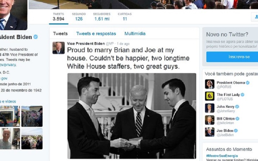Select the Tweets tab
This screenshot has height=161, width=258.
[x=60, y=34]
